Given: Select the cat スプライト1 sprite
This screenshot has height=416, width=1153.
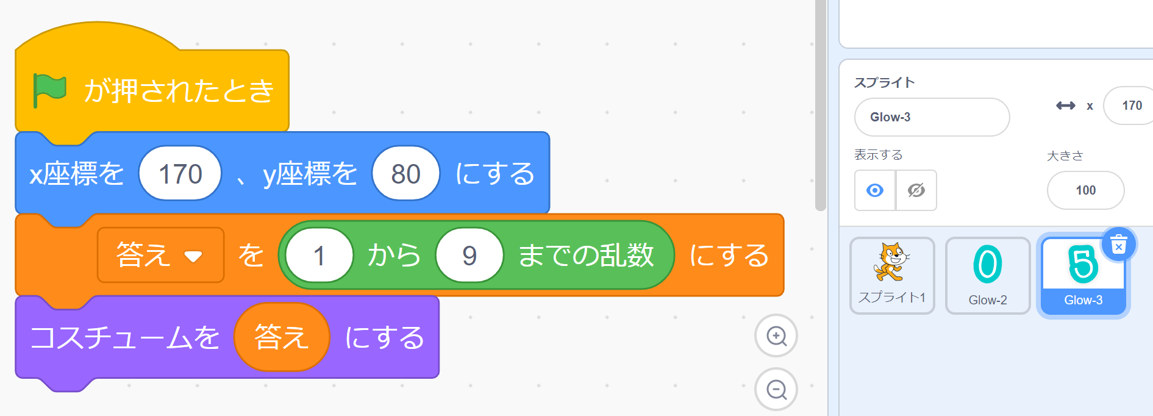Looking at the screenshot, I should 892,275.
